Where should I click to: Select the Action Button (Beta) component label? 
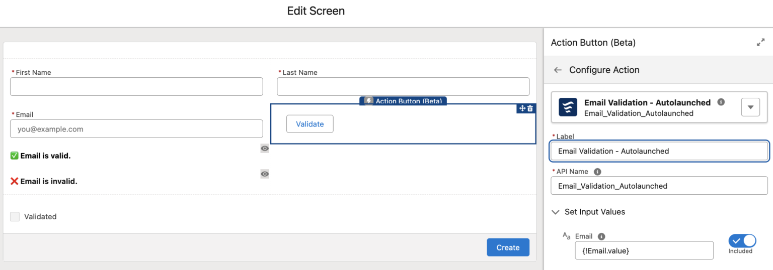click(x=403, y=101)
